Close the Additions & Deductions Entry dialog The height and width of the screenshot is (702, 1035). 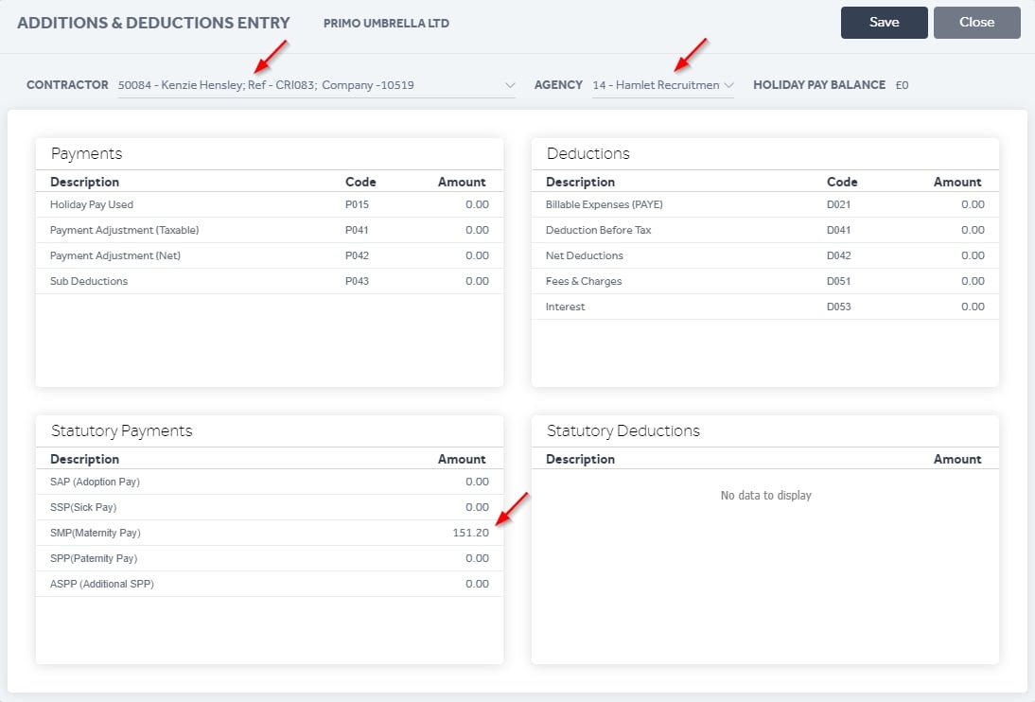tap(976, 23)
